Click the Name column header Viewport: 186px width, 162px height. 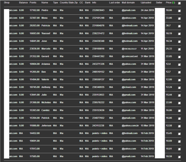tap(45, 2)
